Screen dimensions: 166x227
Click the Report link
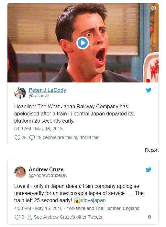pos(152,150)
